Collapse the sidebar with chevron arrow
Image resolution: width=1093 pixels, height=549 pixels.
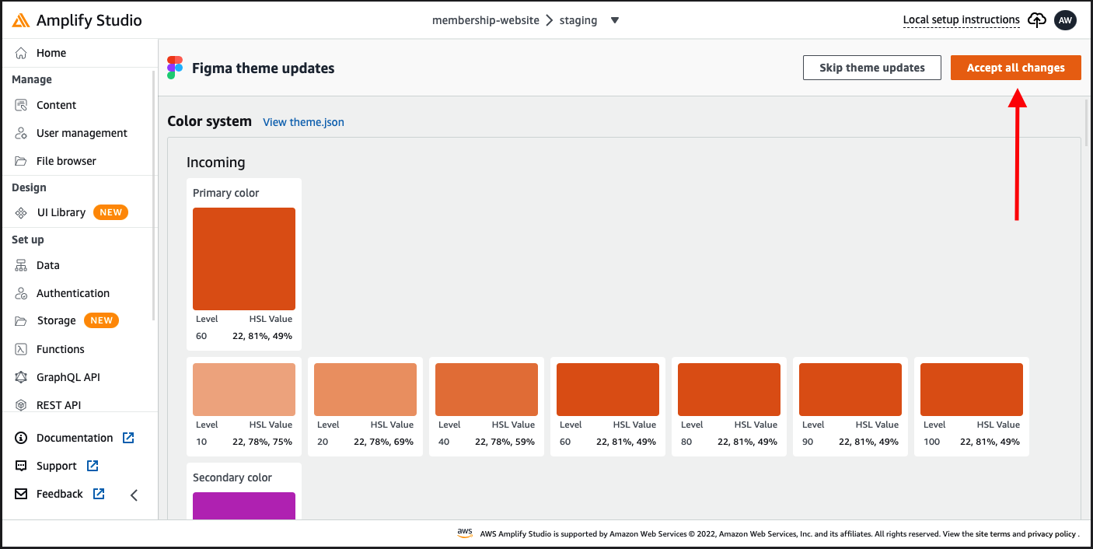(x=134, y=495)
